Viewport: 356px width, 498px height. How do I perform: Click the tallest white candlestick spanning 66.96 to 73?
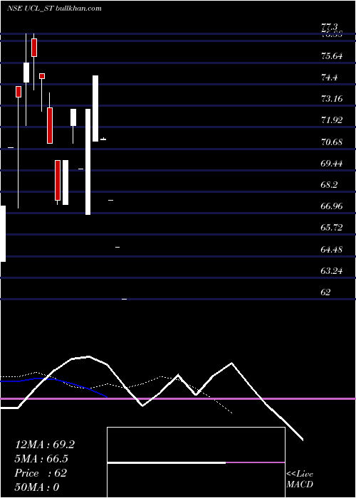click(x=88, y=161)
